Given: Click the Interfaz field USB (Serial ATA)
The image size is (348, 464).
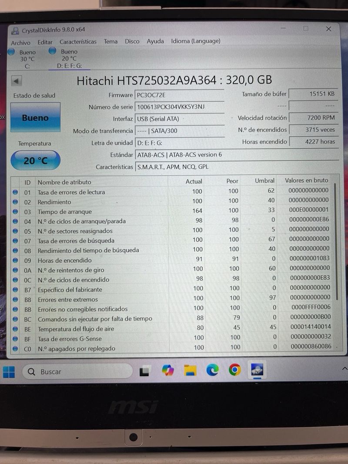Looking at the screenshot, I should (179, 119).
